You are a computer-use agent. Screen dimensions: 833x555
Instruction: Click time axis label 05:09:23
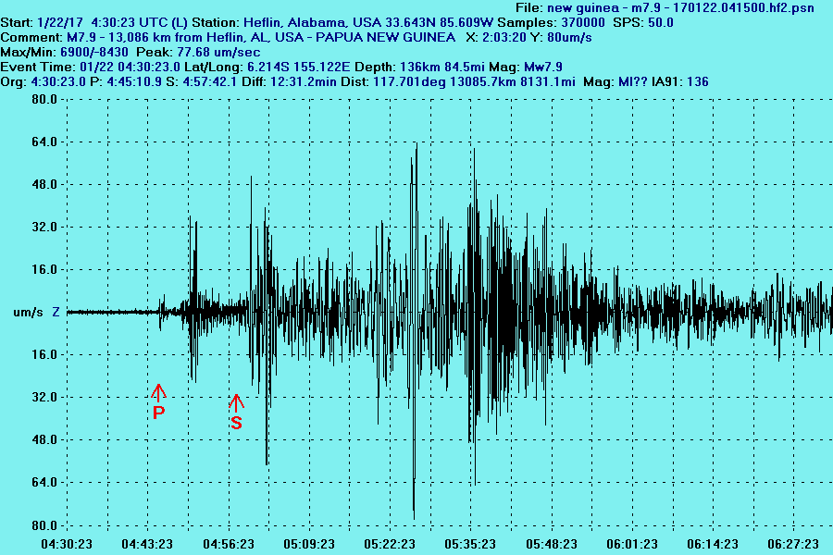pyautogui.click(x=309, y=544)
